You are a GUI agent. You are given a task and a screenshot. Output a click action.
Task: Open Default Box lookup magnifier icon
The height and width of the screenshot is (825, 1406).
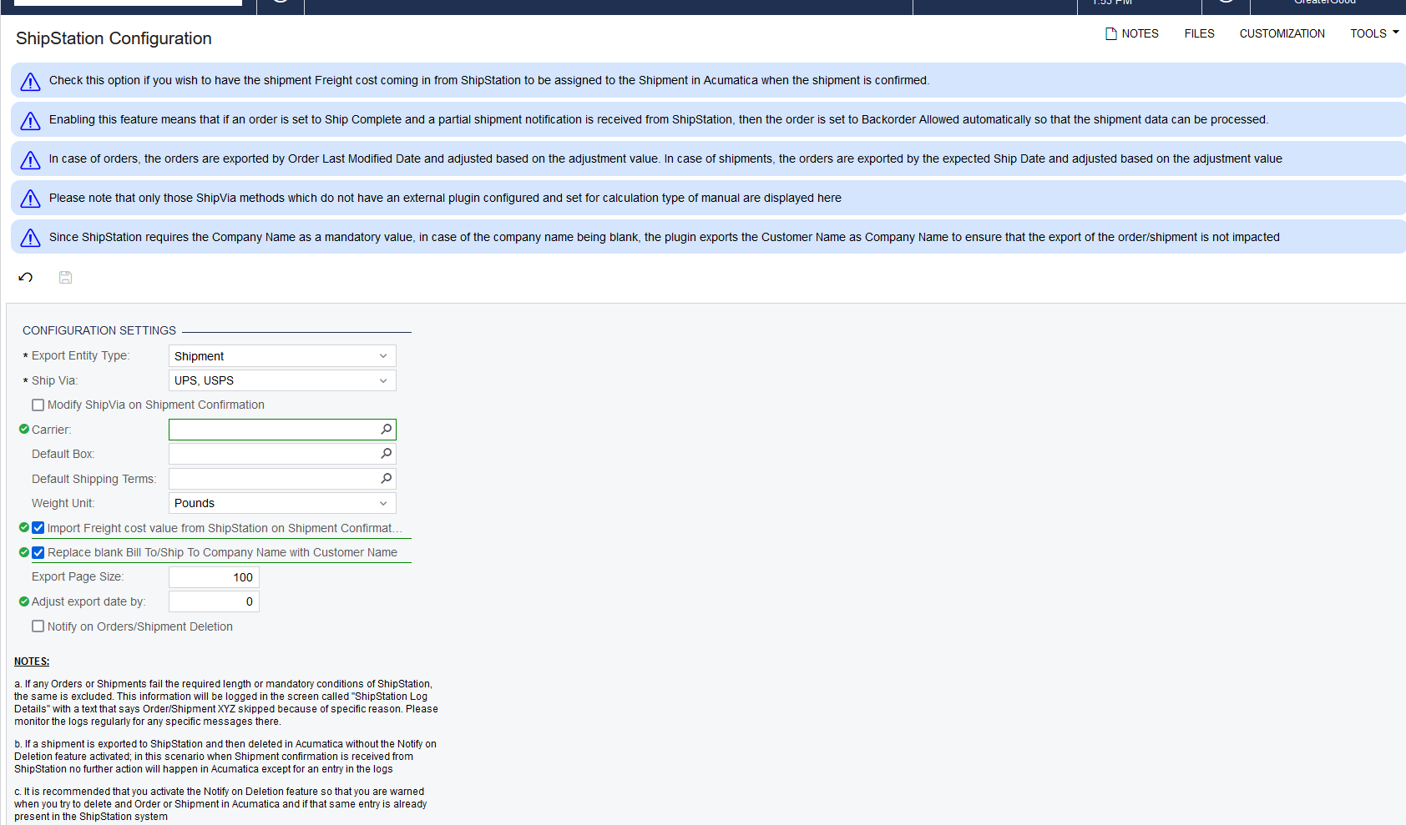pyautogui.click(x=386, y=454)
